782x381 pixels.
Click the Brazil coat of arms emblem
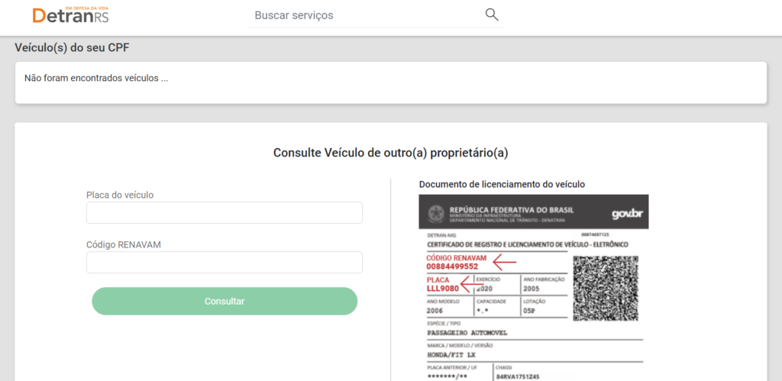point(436,212)
